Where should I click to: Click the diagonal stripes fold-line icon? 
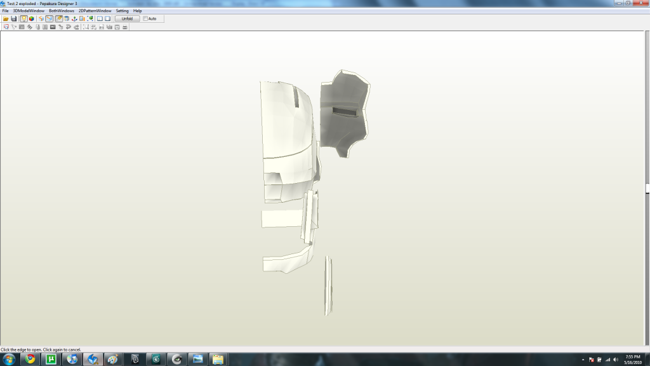click(x=29, y=27)
